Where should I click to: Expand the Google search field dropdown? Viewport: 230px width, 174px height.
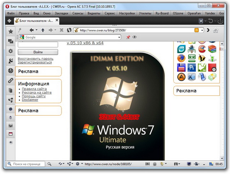(x=119, y=37)
